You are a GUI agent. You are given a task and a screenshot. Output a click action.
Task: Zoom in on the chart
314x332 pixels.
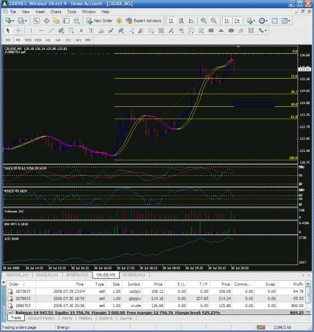[203, 21]
